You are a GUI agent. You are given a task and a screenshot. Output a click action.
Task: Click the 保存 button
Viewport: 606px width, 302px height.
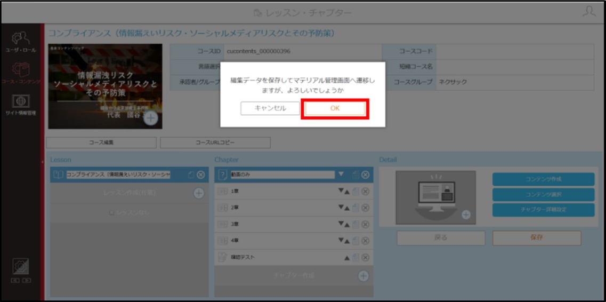pos(537,238)
